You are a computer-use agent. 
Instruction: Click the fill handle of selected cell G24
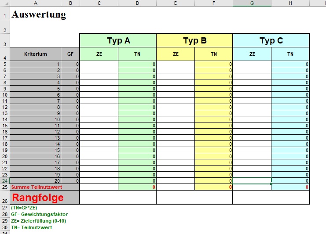point(271,184)
